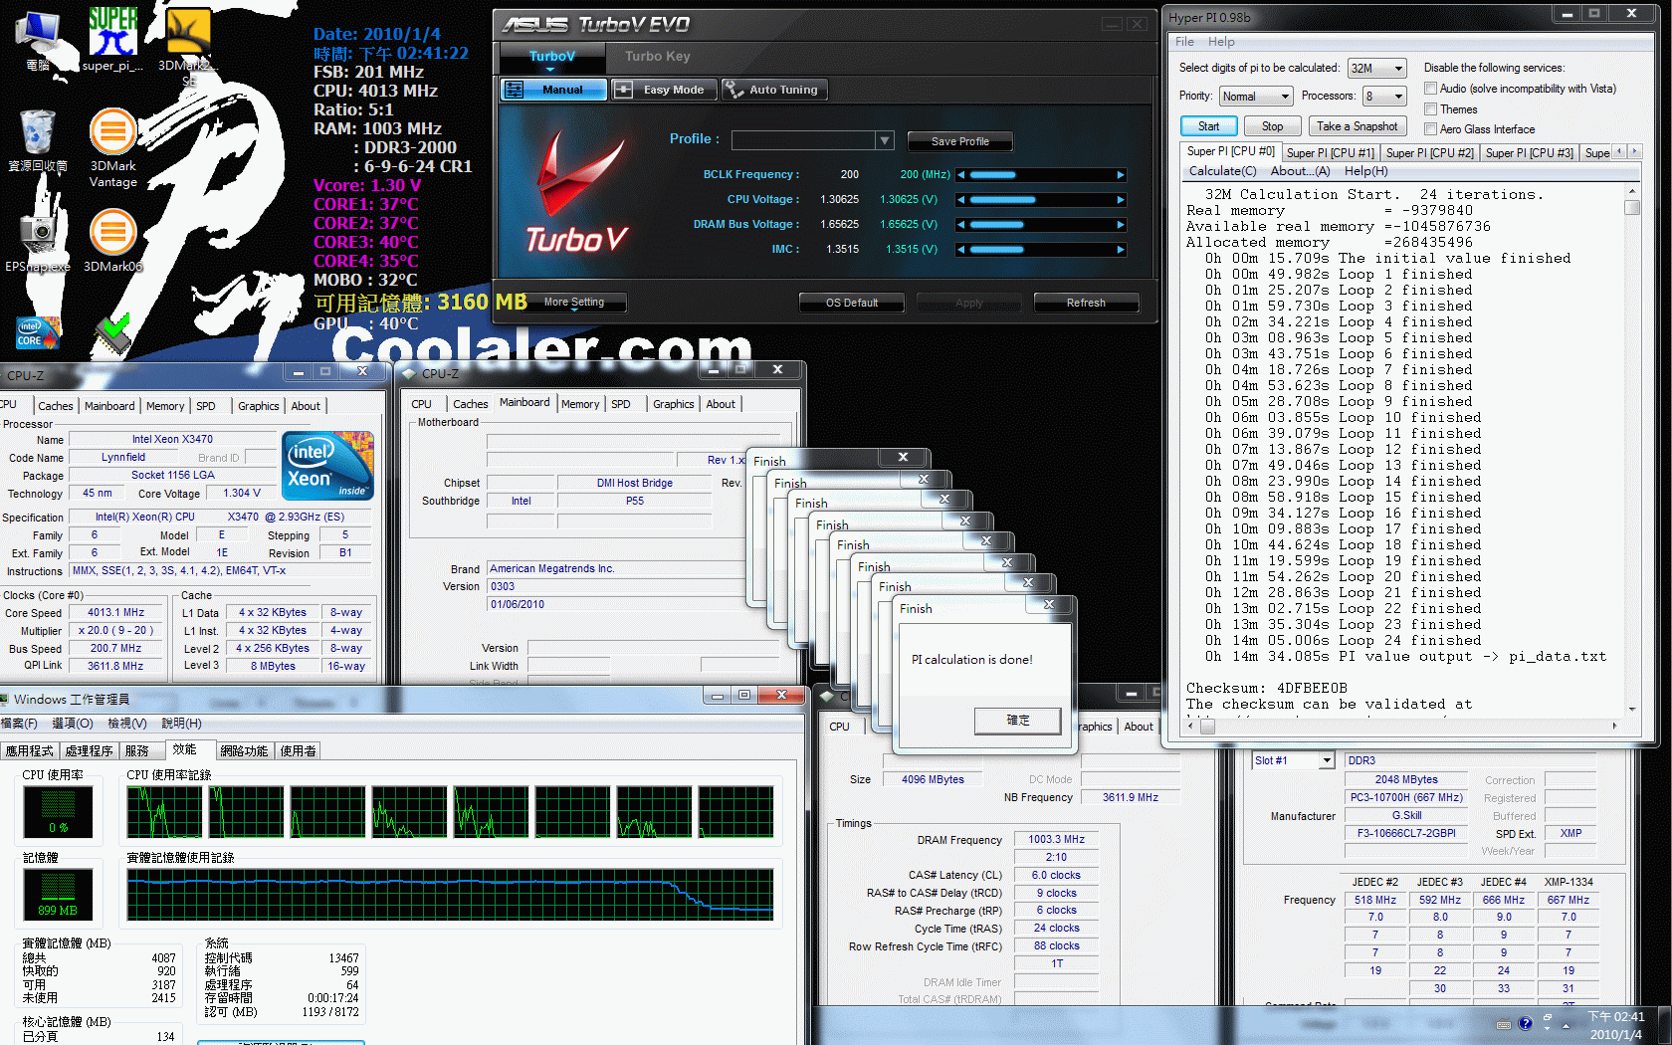
Task: Click taskbar keyboard input tray icon
Action: click(x=1503, y=1024)
